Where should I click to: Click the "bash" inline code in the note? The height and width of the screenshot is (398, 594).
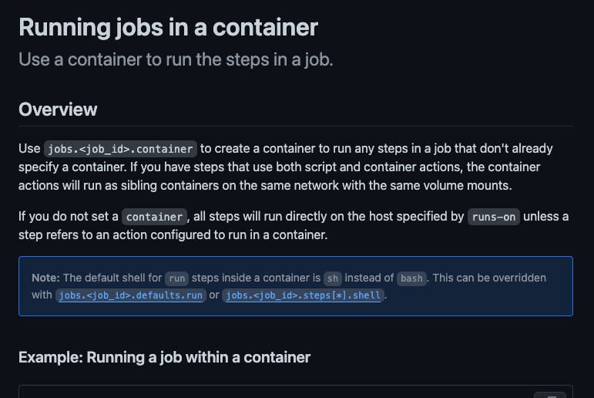411,278
